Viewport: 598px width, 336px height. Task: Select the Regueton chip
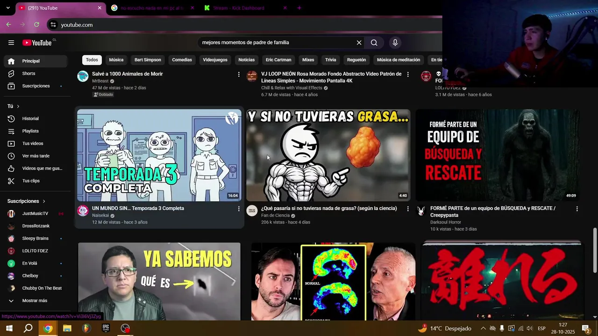click(356, 60)
